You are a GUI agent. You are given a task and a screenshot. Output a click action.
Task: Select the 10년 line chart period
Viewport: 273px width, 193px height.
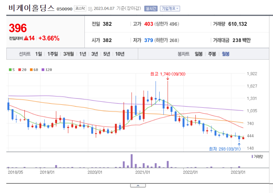point(120,54)
